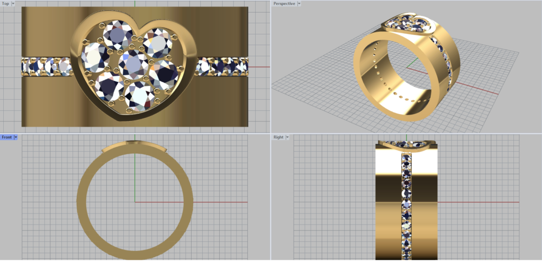The image size is (542, 261).
Task: Activate the Top viewport title label
Action: (x=5, y=4)
